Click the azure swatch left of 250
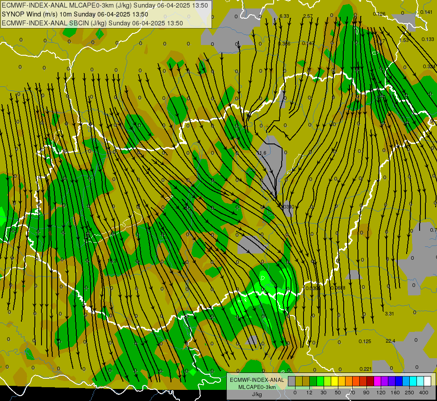This screenshot has width=437, height=401. pyautogui.click(x=406, y=381)
